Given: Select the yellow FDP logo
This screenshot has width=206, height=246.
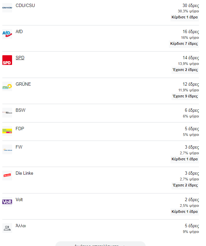Looking at the screenshot, I should 7,131.
